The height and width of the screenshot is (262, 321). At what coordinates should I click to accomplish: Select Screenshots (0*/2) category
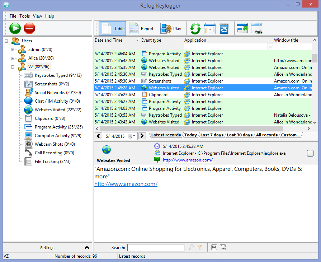52,84
